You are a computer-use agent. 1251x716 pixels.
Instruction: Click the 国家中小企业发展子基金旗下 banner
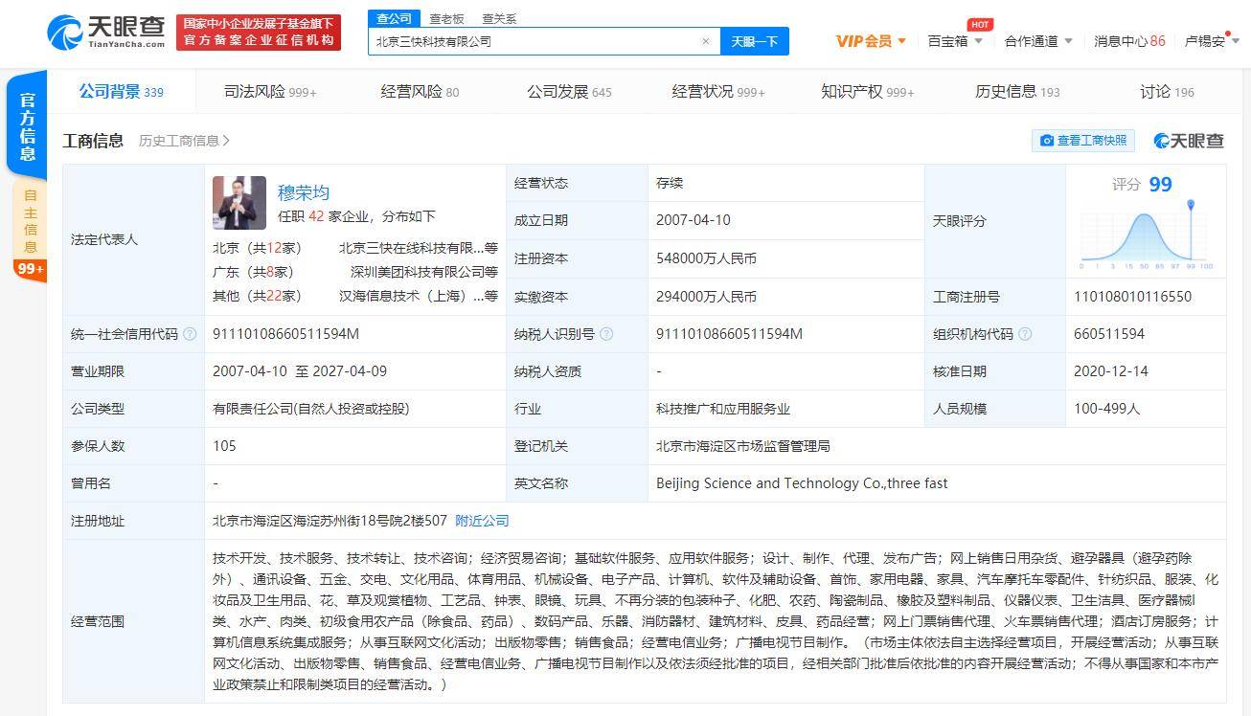pyautogui.click(x=259, y=32)
